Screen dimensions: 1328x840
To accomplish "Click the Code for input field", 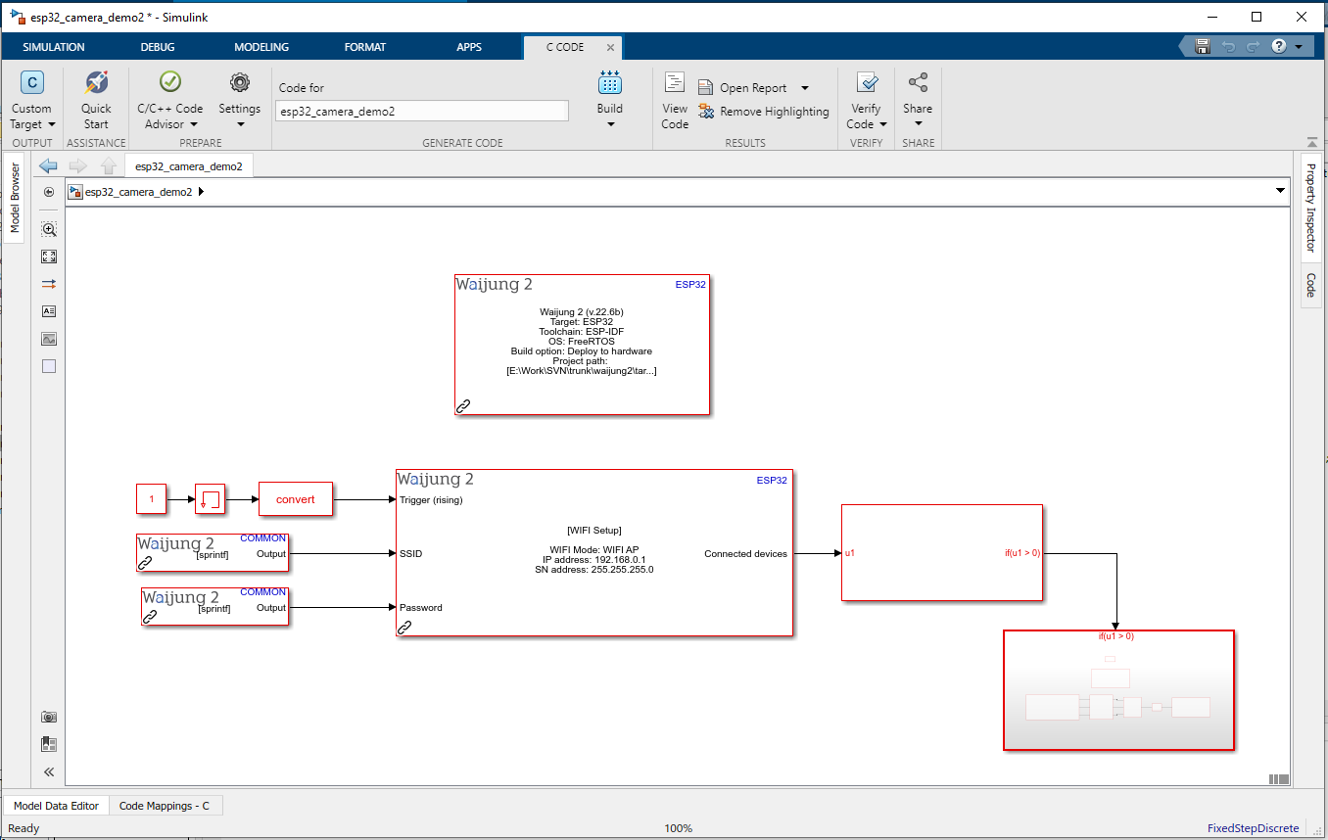I will pyautogui.click(x=422, y=112).
